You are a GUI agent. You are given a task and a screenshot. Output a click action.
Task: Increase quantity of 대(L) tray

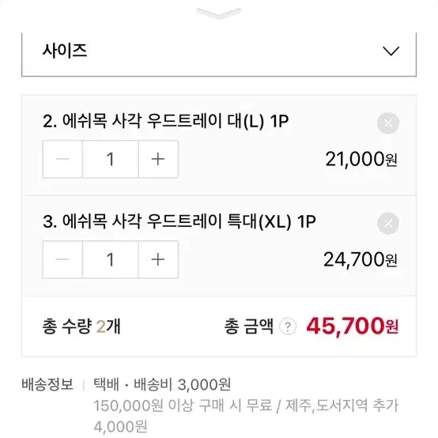158,159
